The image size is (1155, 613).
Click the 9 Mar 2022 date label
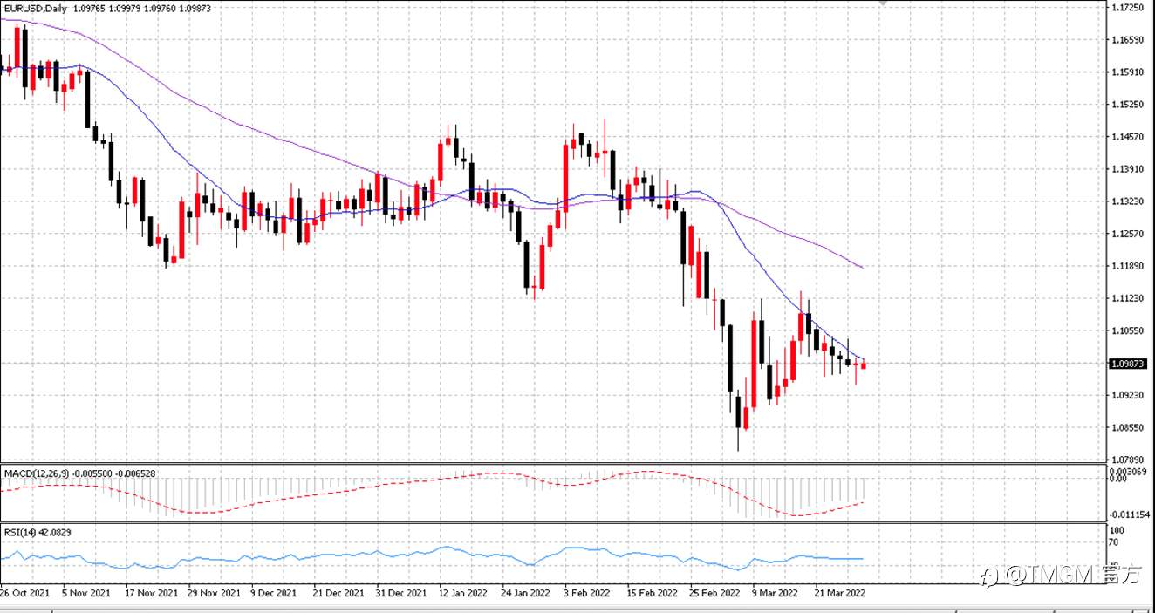point(776,593)
